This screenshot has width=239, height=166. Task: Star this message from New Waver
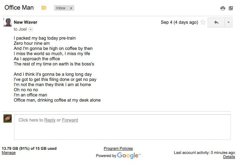click(x=203, y=22)
